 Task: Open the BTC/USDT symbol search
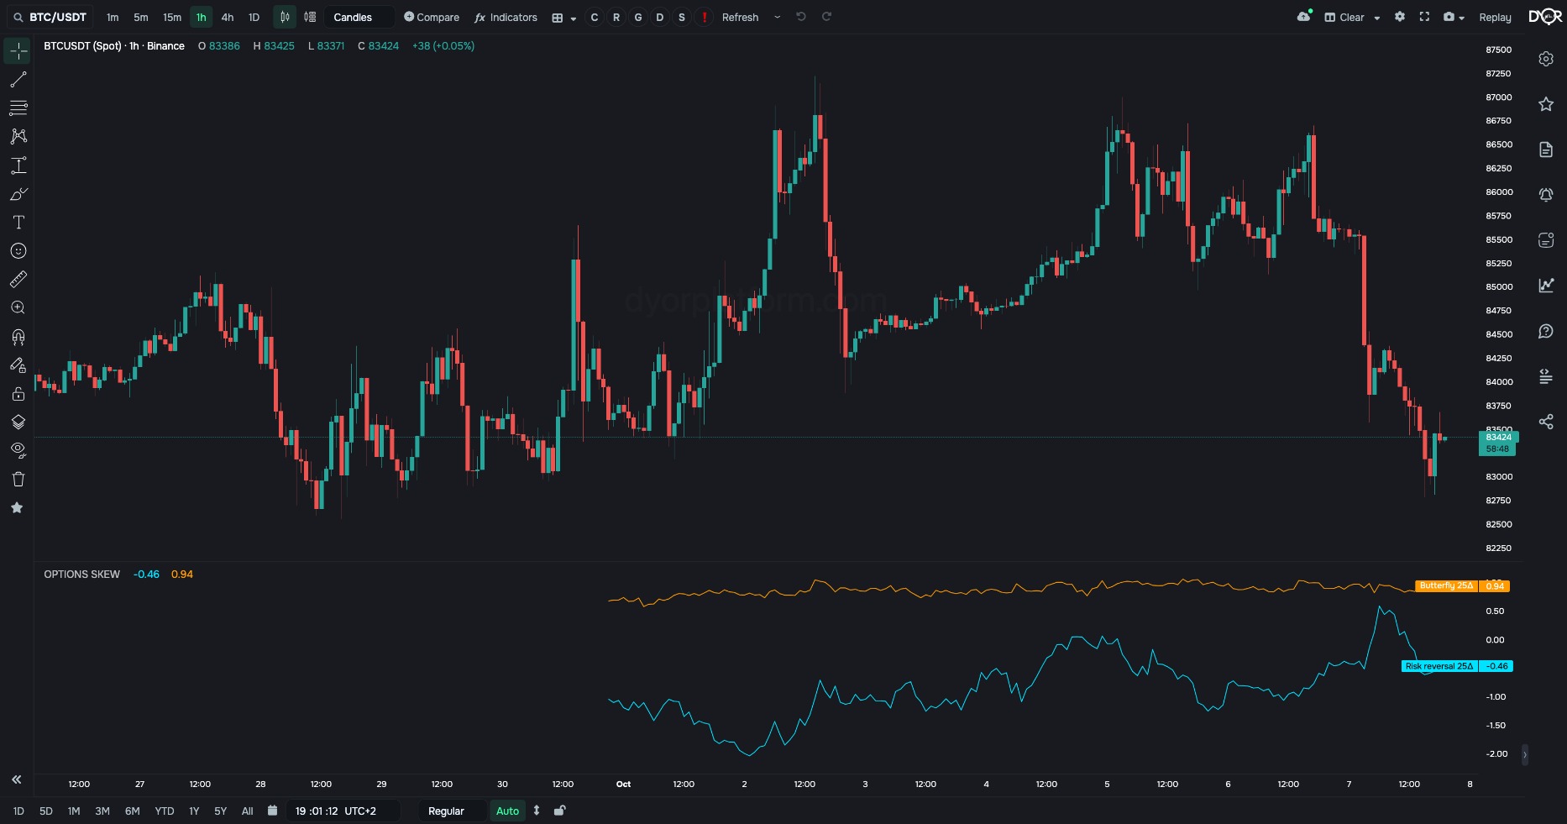click(x=50, y=17)
